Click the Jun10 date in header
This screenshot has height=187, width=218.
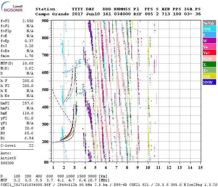93,14
